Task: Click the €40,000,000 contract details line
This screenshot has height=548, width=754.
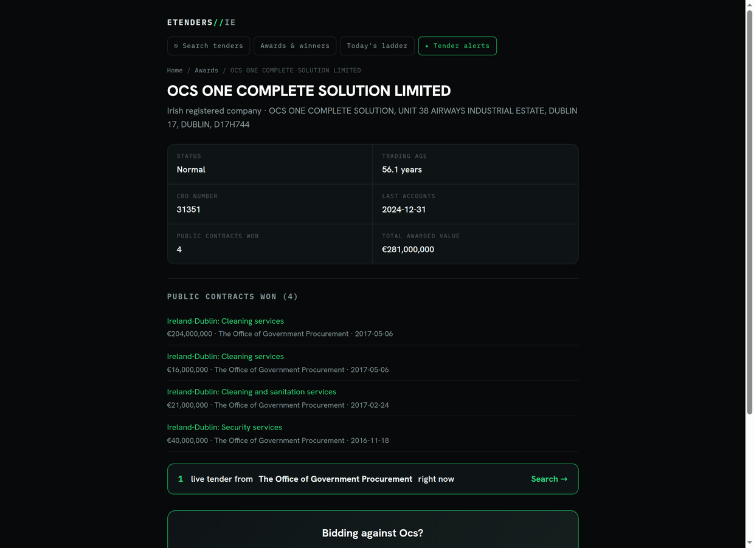Action: (x=278, y=440)
